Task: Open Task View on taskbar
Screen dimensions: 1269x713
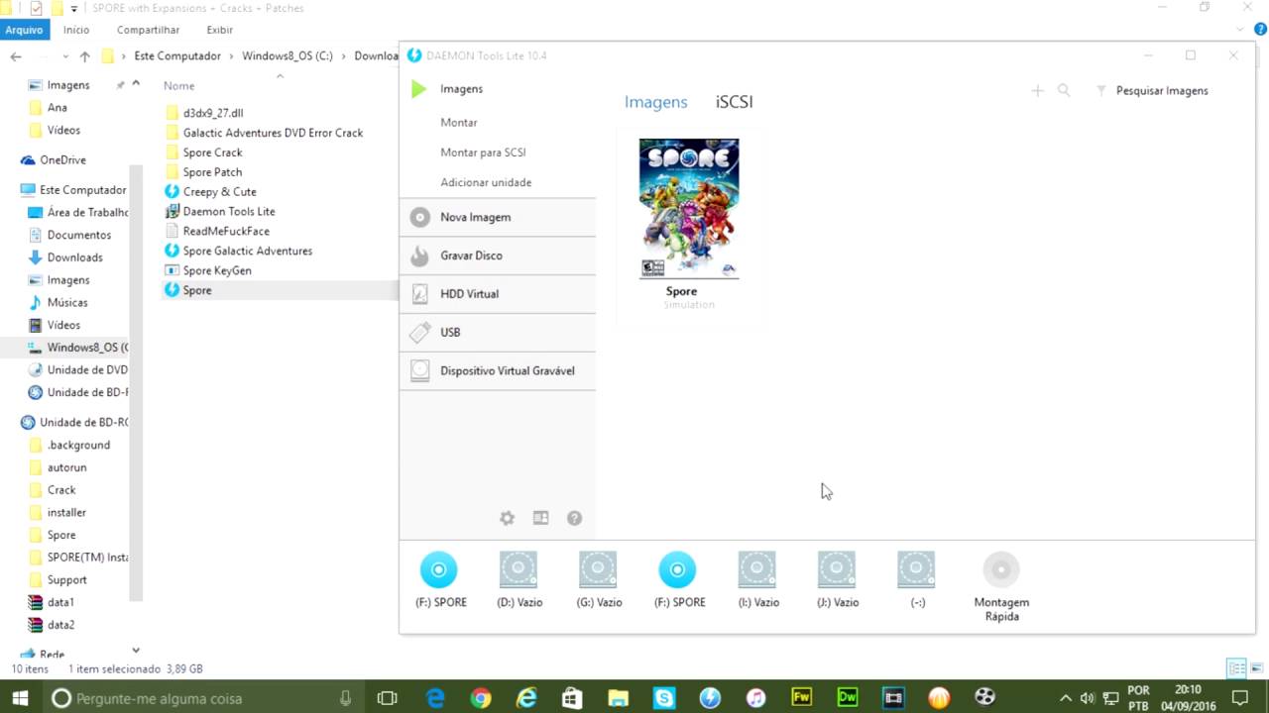Action: pos(388,698)
